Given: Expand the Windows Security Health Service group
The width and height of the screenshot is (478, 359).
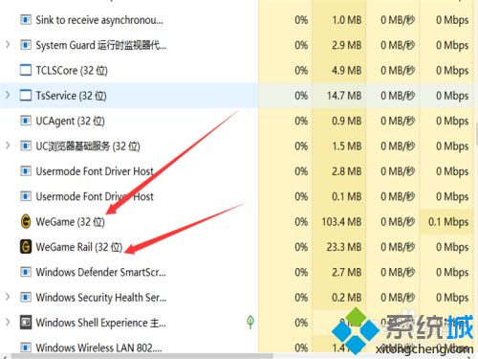Looking at the screenshot, I should [x=8, y=297].
